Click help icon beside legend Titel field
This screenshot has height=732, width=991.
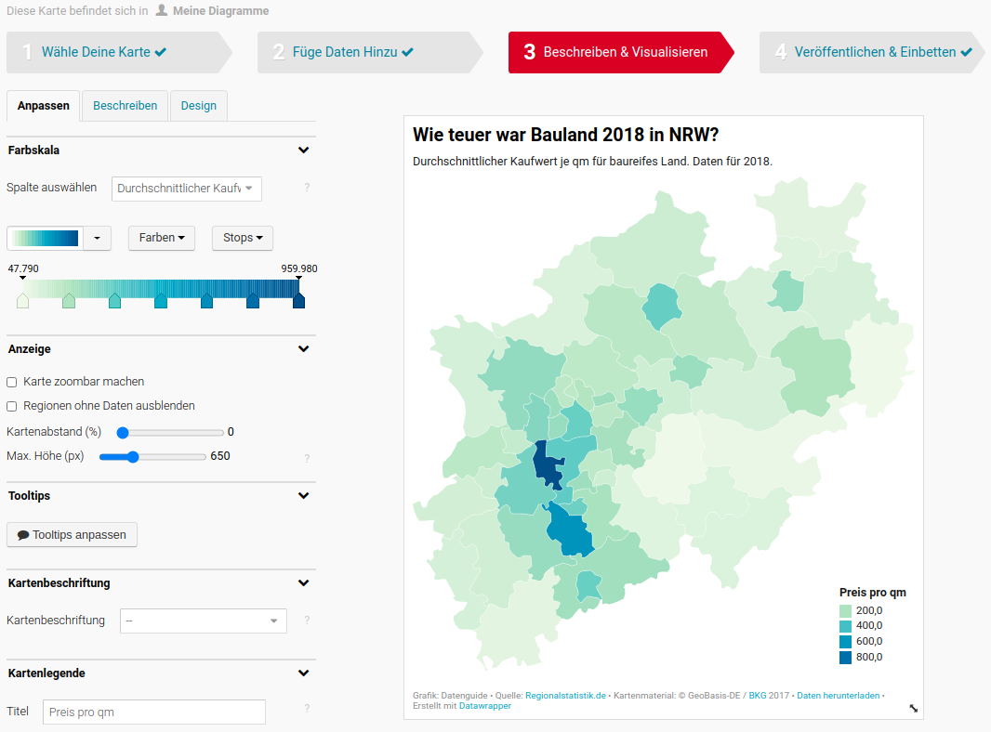(x=307, y=709)
